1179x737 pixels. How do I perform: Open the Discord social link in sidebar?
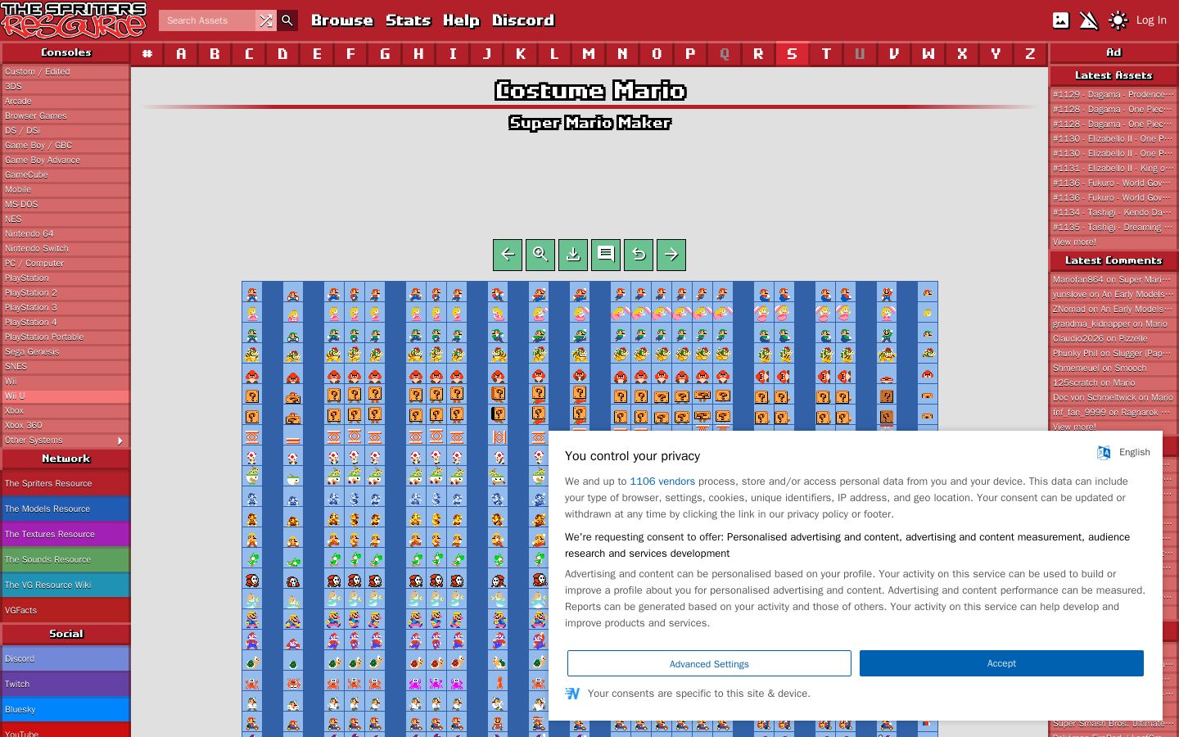pyautogui.click(x=65, y=658)
